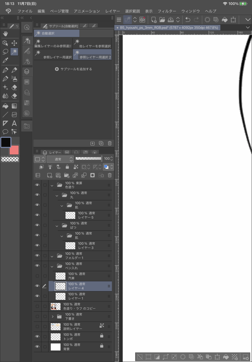The image size is (252, 362).
Task: Select the 自動選択 tool group
Action: 57,33
